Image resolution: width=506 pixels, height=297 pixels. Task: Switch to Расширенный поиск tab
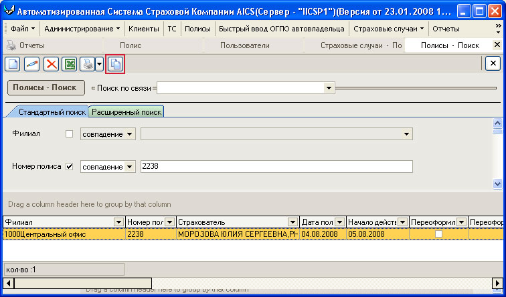coord(126,112)
